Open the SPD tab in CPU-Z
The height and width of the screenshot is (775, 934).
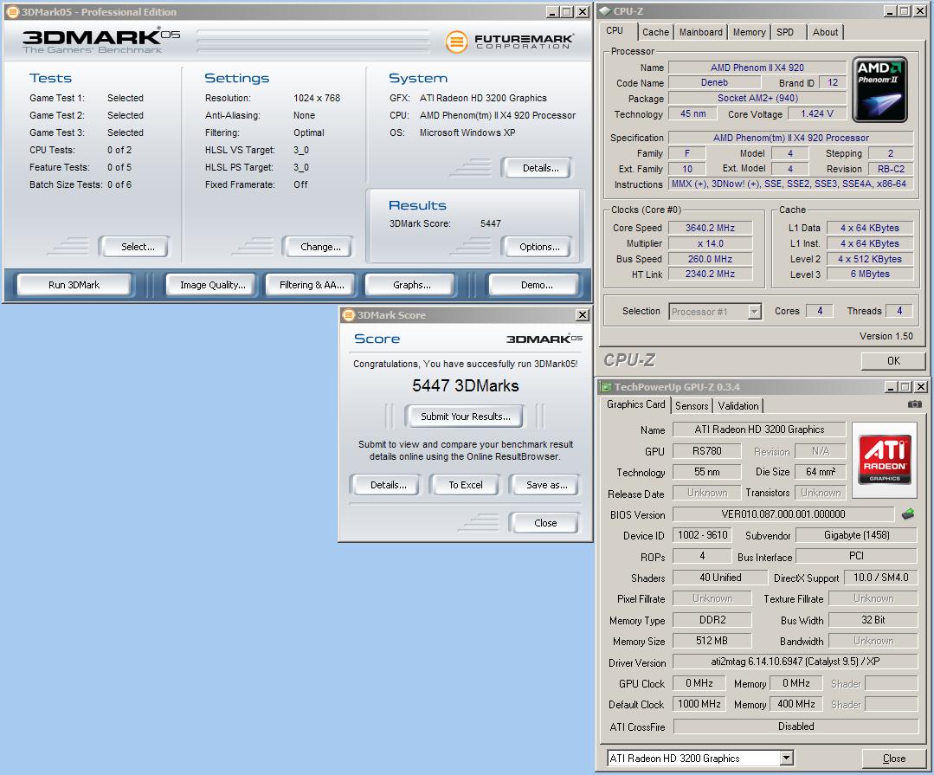[785, 32]
